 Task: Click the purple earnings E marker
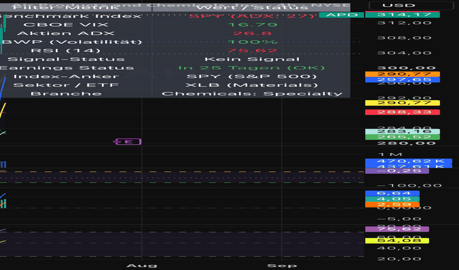click(128, 142)
